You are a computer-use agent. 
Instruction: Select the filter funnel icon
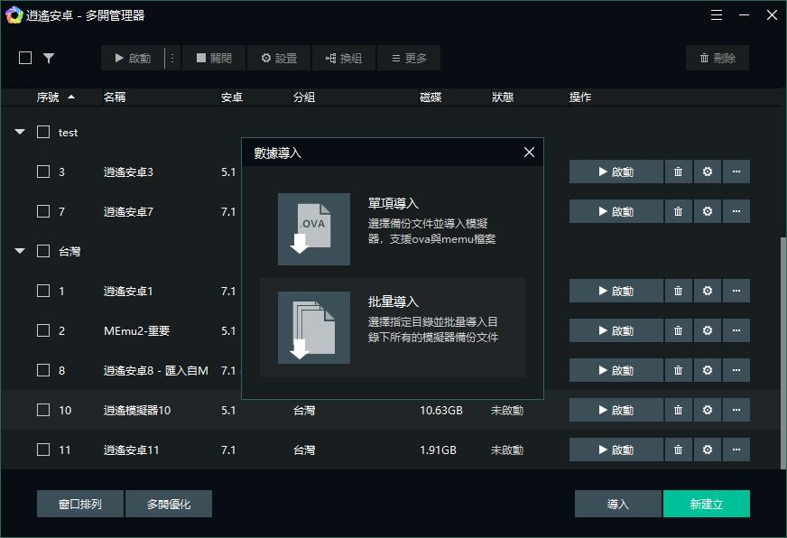point(49,58)
